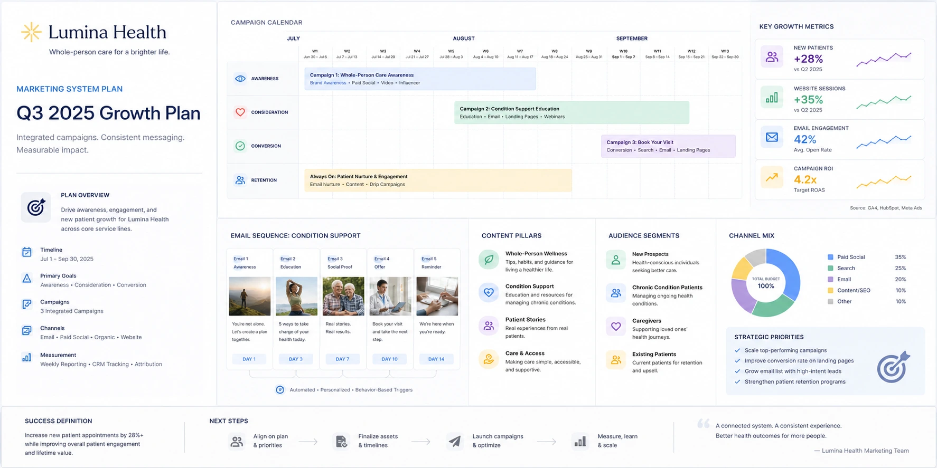
Task: Click the Grow email list checkmark
Action: pyautogui.click(x=737, y=371)
